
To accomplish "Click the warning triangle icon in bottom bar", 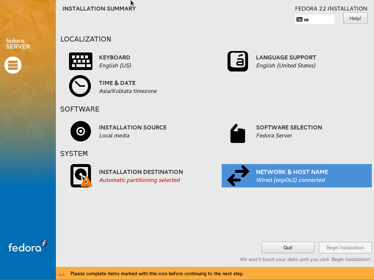I will point(62,273).
